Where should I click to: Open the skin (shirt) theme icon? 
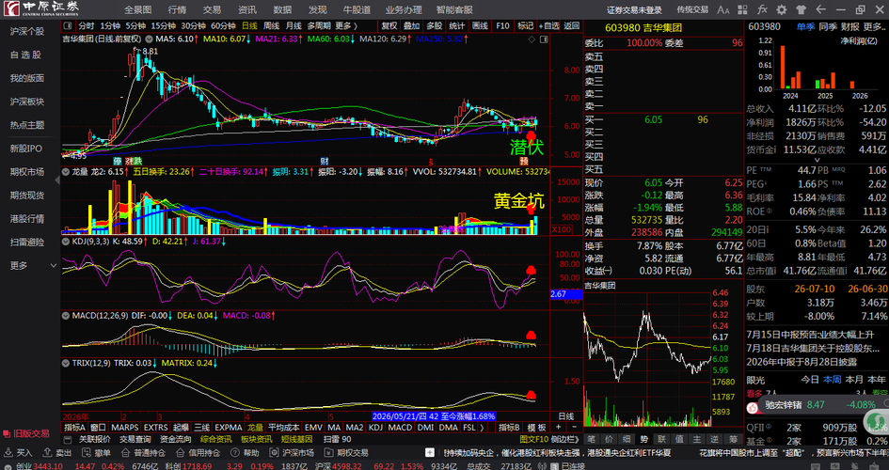click(x=801, y=9)
